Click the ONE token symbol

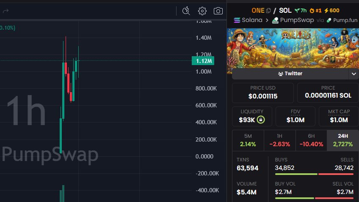258,11
